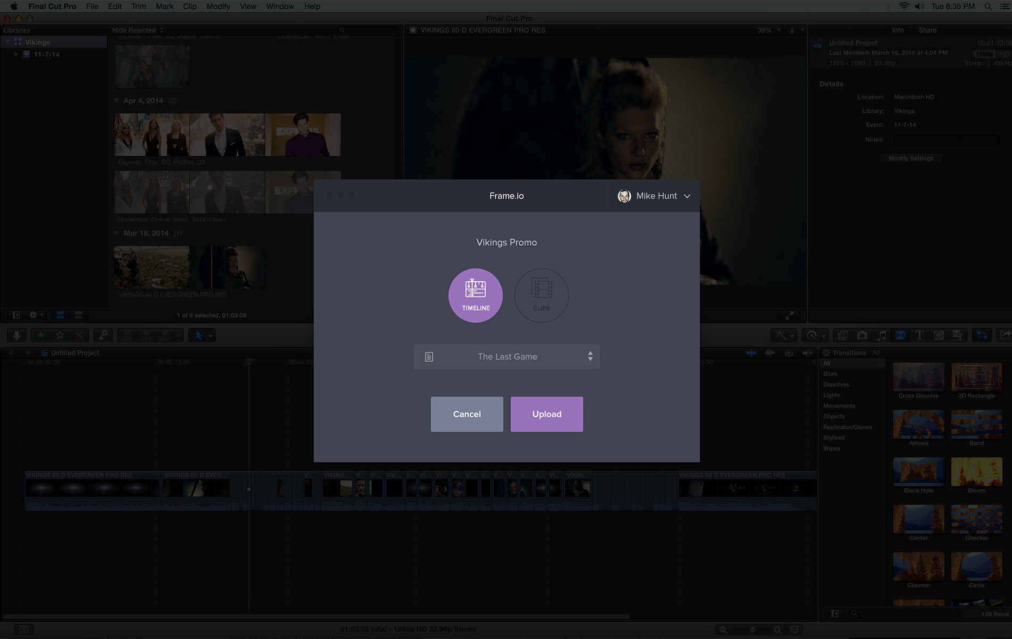Screen dimensions: 1012x639
Task: Open the Modify menu
Action: (x=218, y=6)
